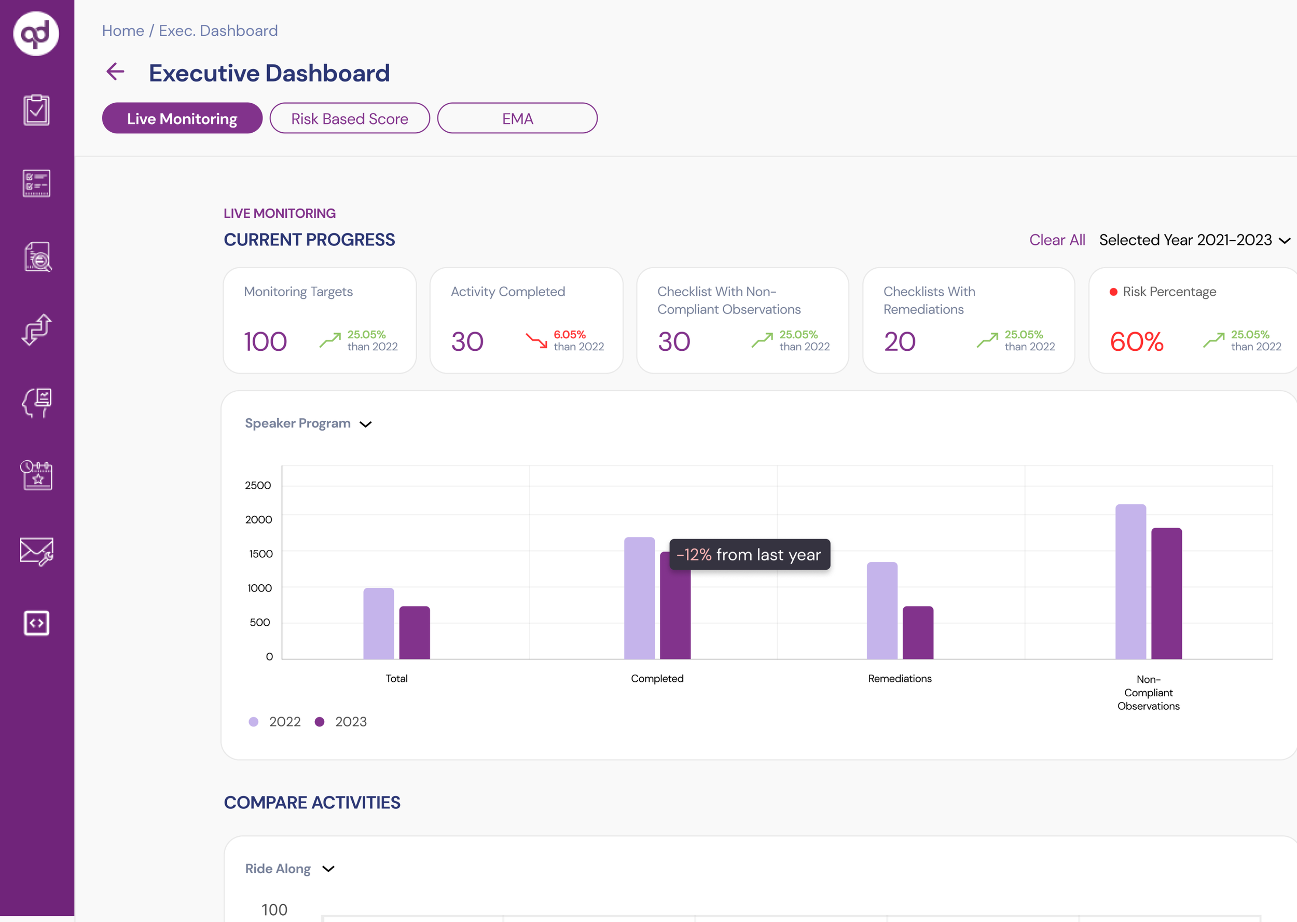Expand the Ride Along dropdown
The height and width of the screenshot is (922, 1297).
pos(289,869)
